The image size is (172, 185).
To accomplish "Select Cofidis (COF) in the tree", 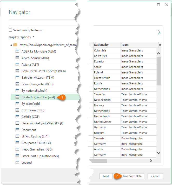I will 30,117.
